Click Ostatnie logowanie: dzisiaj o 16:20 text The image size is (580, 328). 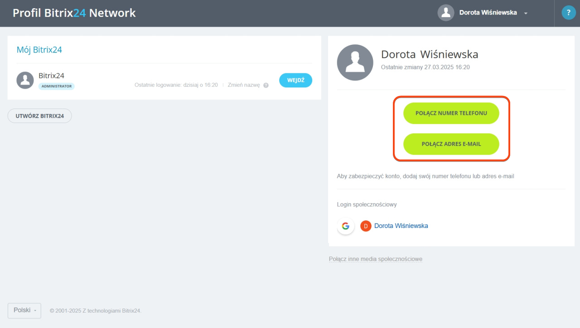(x=176, y=85)
